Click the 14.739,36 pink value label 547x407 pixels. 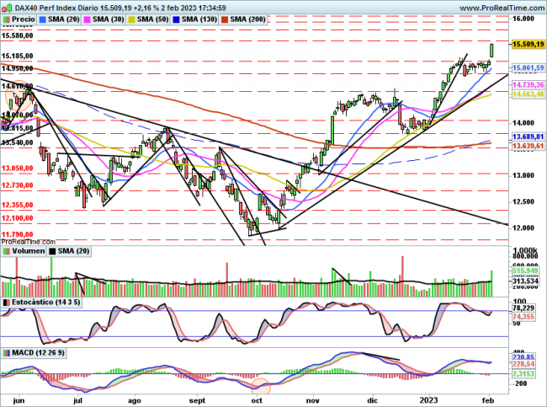click(528, 85)
